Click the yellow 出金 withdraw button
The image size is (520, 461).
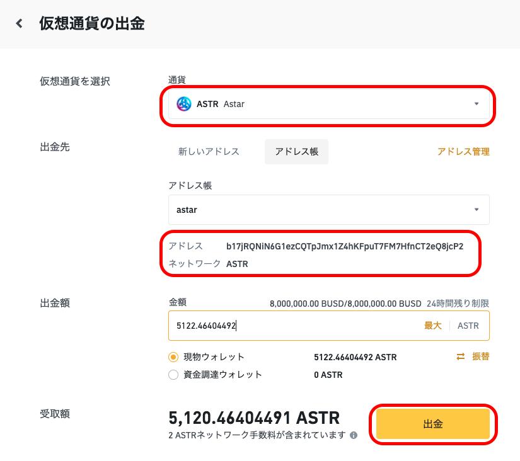point(433,424)
